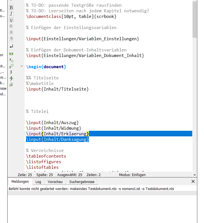This screenshot has height=223, width=204.
Task: Insert a superscript with the x superscript icon
Action: (11, 66)
